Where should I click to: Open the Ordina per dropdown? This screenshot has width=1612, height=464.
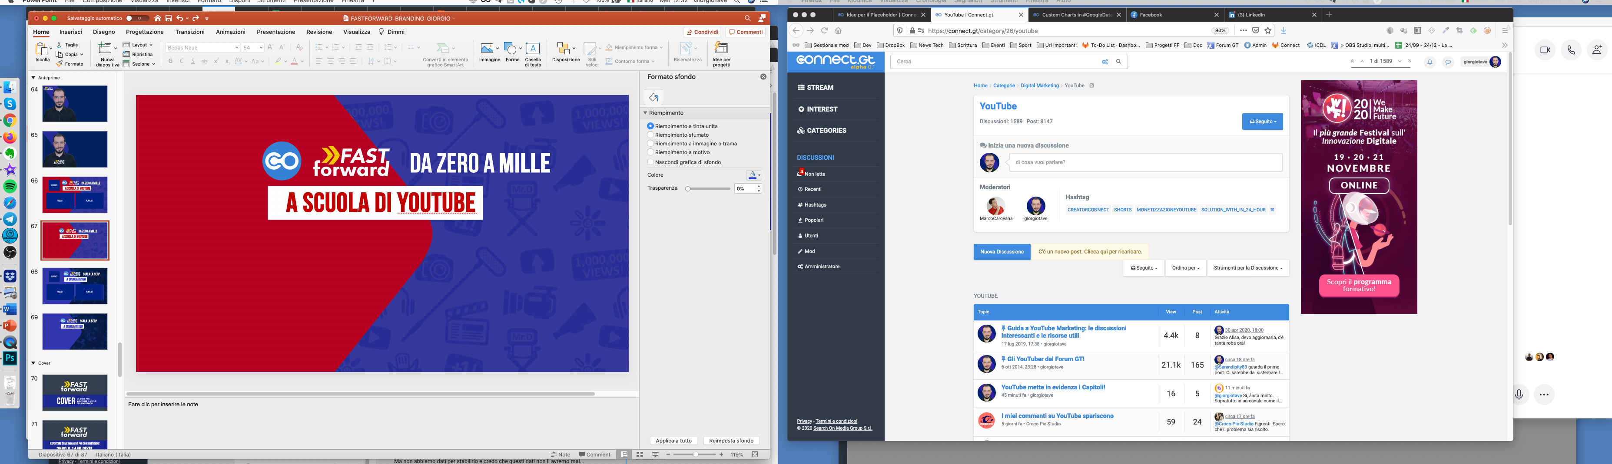(x=1186, y=268)
